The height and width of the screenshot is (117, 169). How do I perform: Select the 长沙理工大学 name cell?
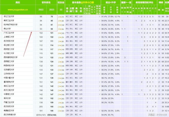coord(9,53)
